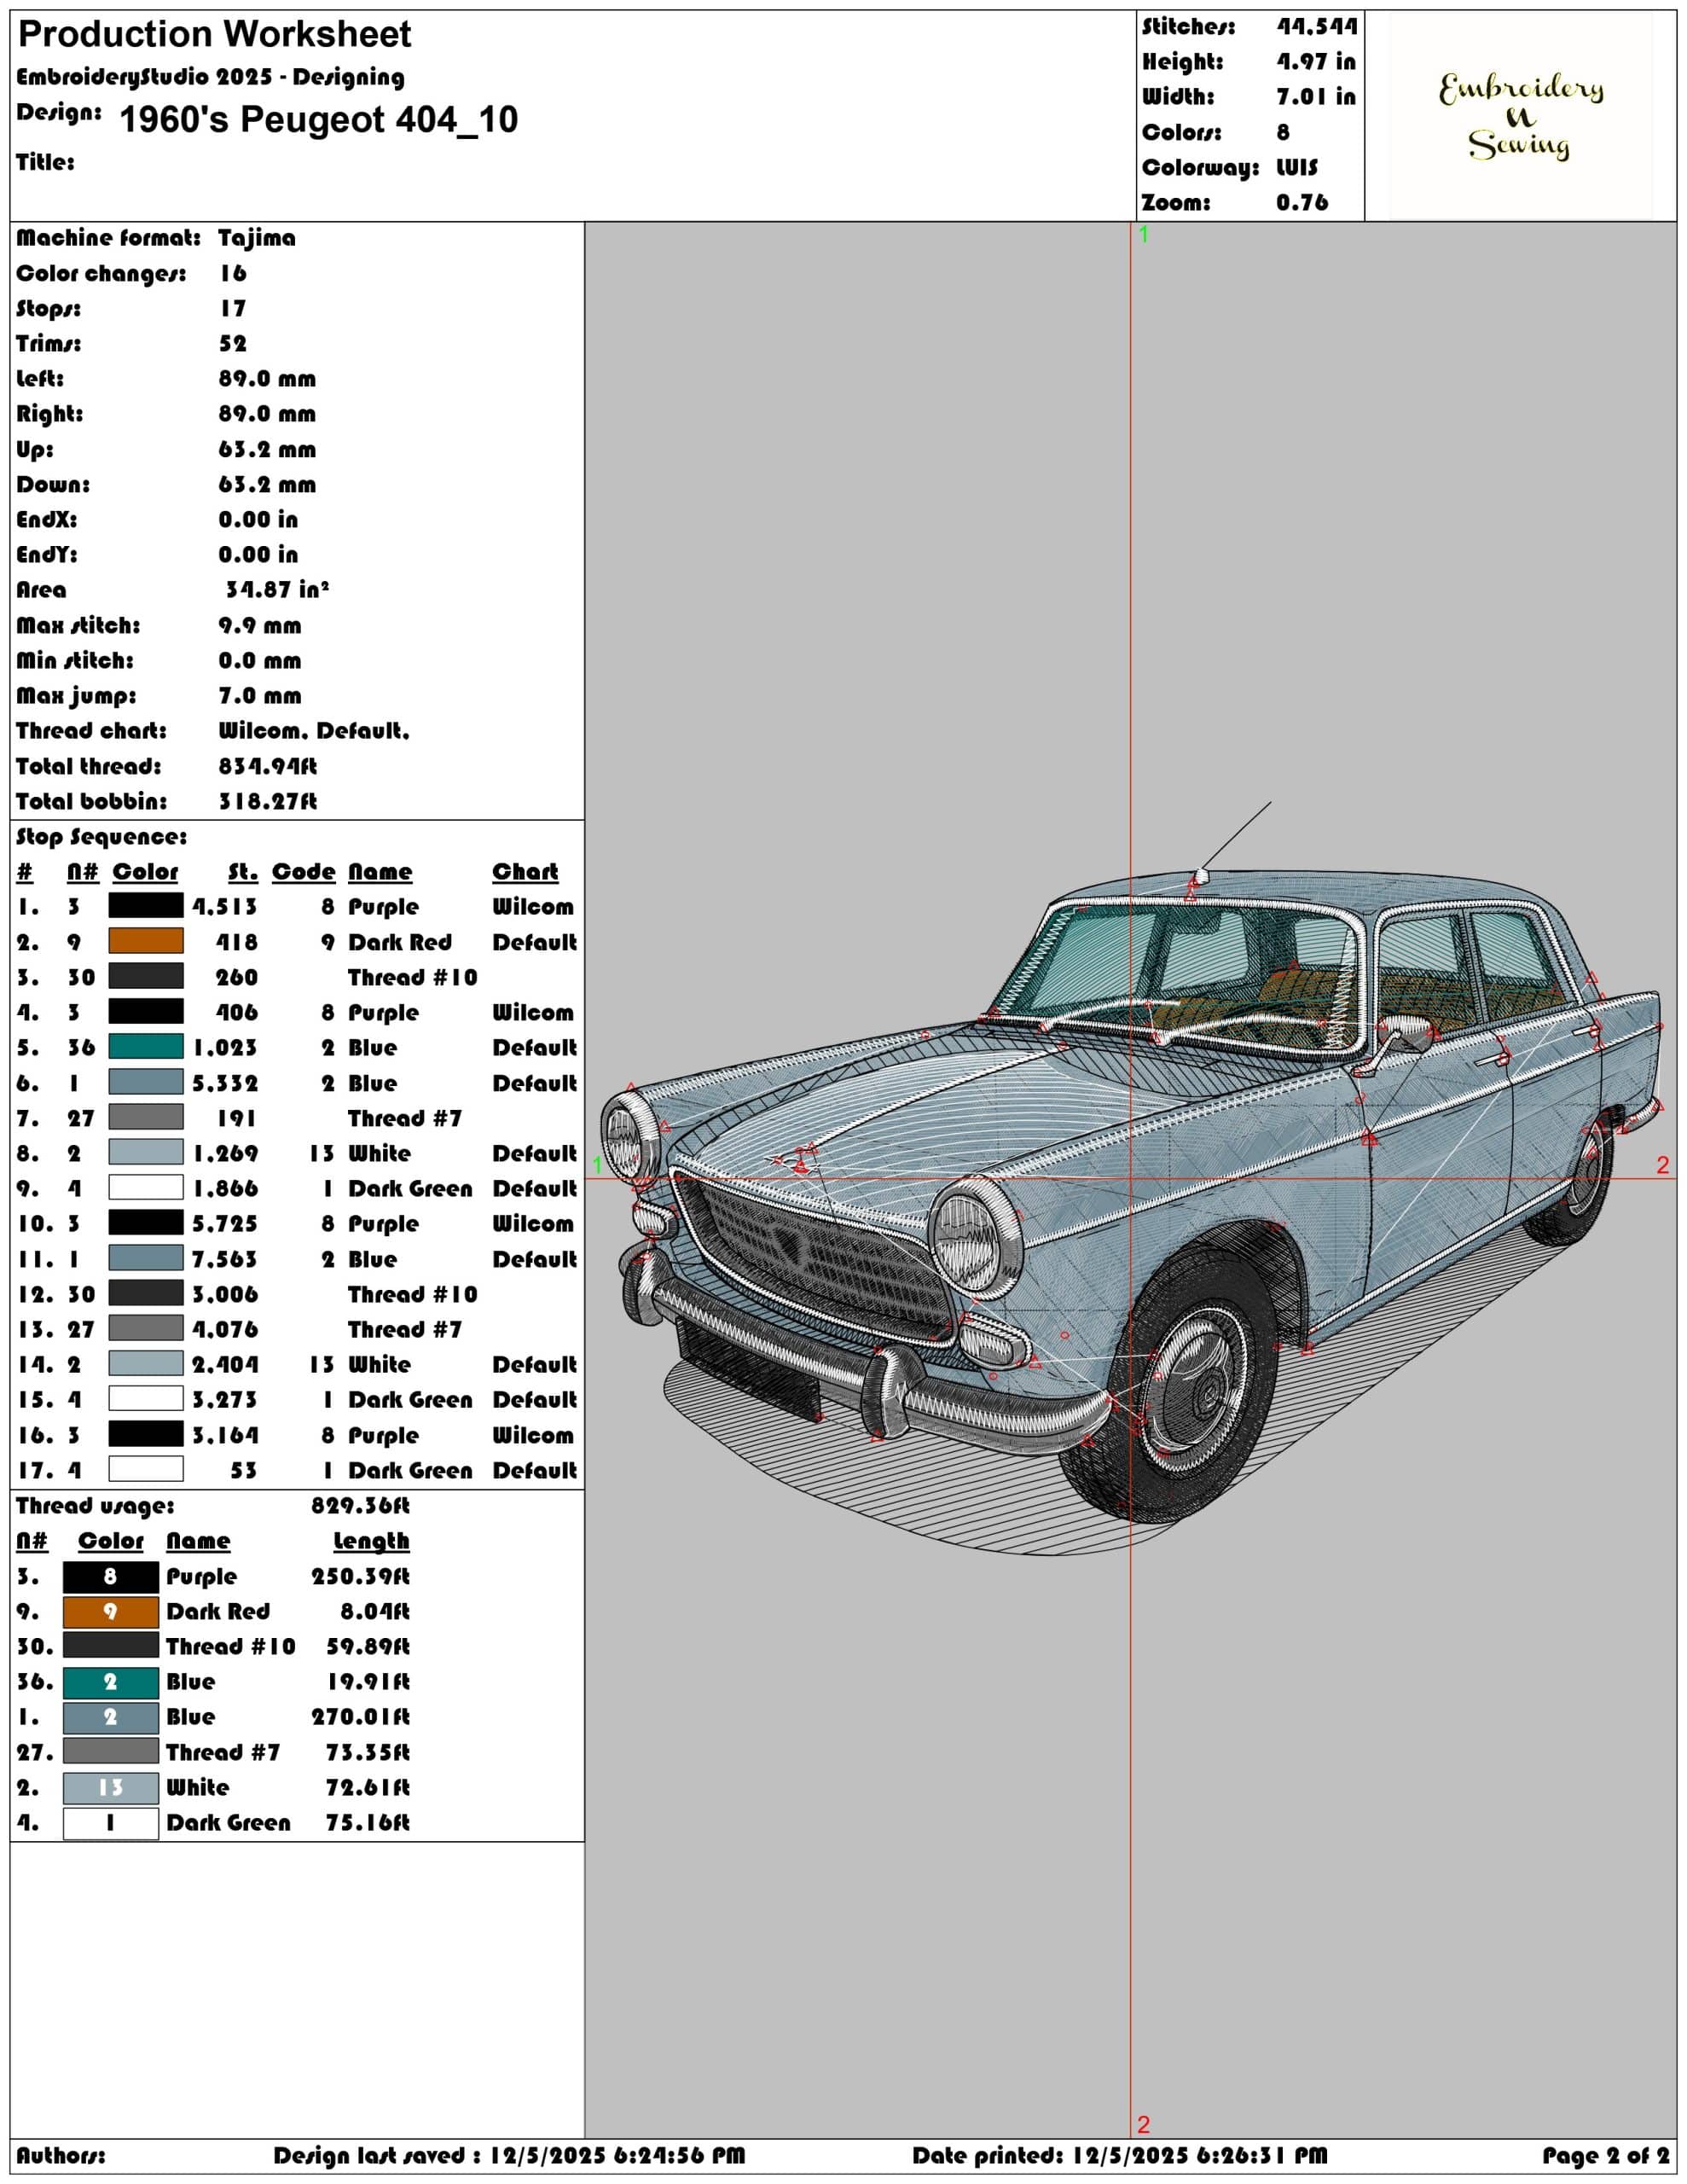Click the "Code" column header in Stop Sequence
Image resolution: width=1687 pixels, height=2184 pixels.
303,872
